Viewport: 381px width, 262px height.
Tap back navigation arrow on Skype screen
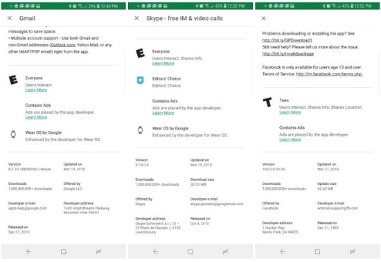(x=156, y=252)
